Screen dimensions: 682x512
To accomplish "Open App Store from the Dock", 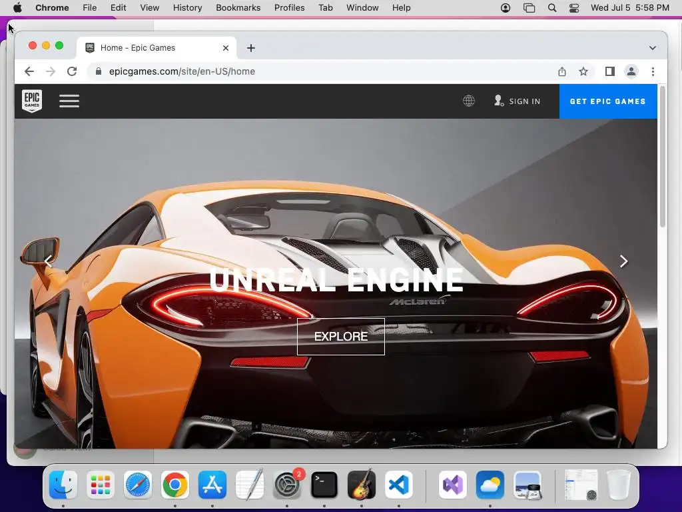I will point(212,485).
